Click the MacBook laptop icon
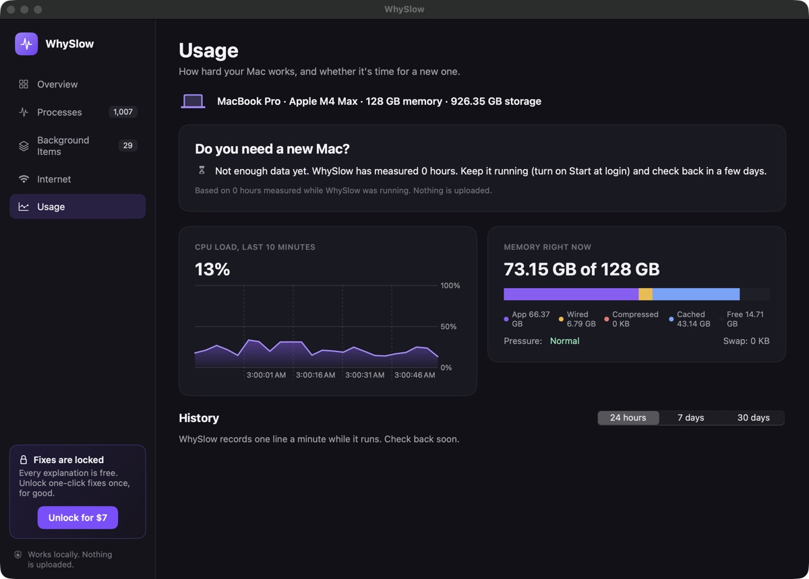Screen dimensions: 809x579 click(193, 101)
